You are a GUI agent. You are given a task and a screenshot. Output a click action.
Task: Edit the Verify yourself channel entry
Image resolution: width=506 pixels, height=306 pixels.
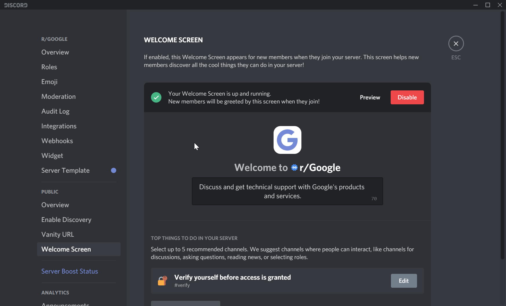(403, 281)
